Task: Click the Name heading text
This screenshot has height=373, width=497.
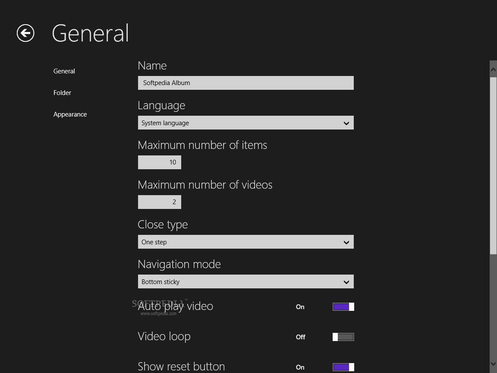Action: tap(152, 66)
